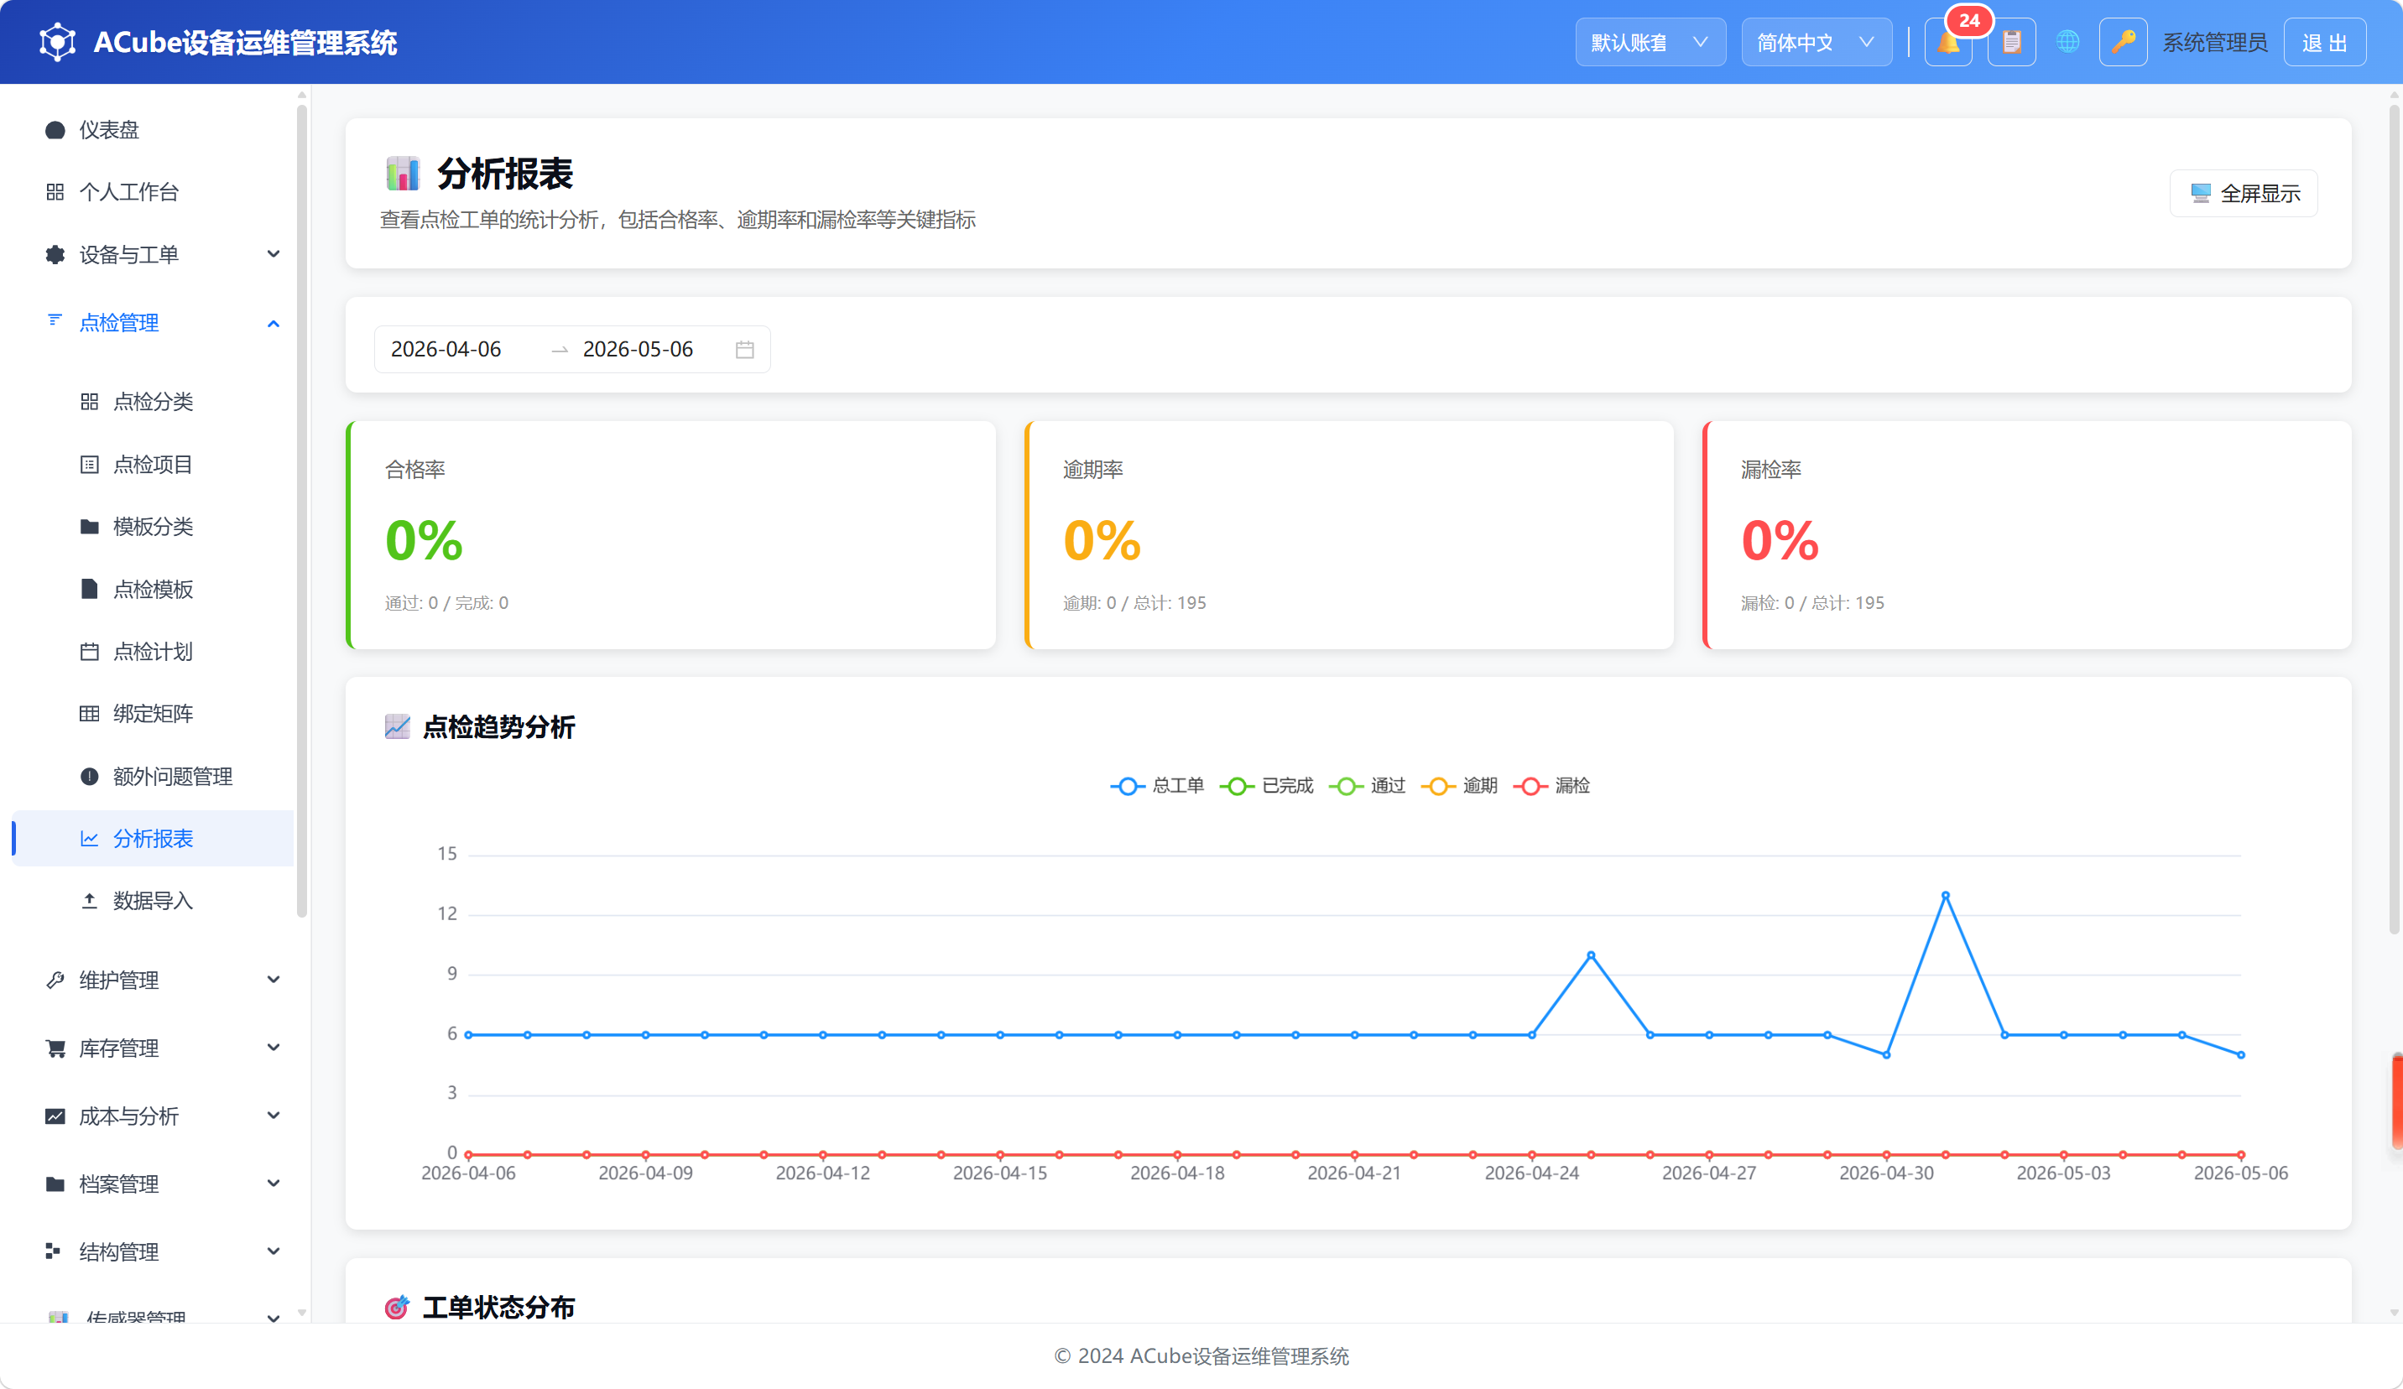
Task: Toggle the 总工单 series in the chart legend
Action: (1157, 786)
